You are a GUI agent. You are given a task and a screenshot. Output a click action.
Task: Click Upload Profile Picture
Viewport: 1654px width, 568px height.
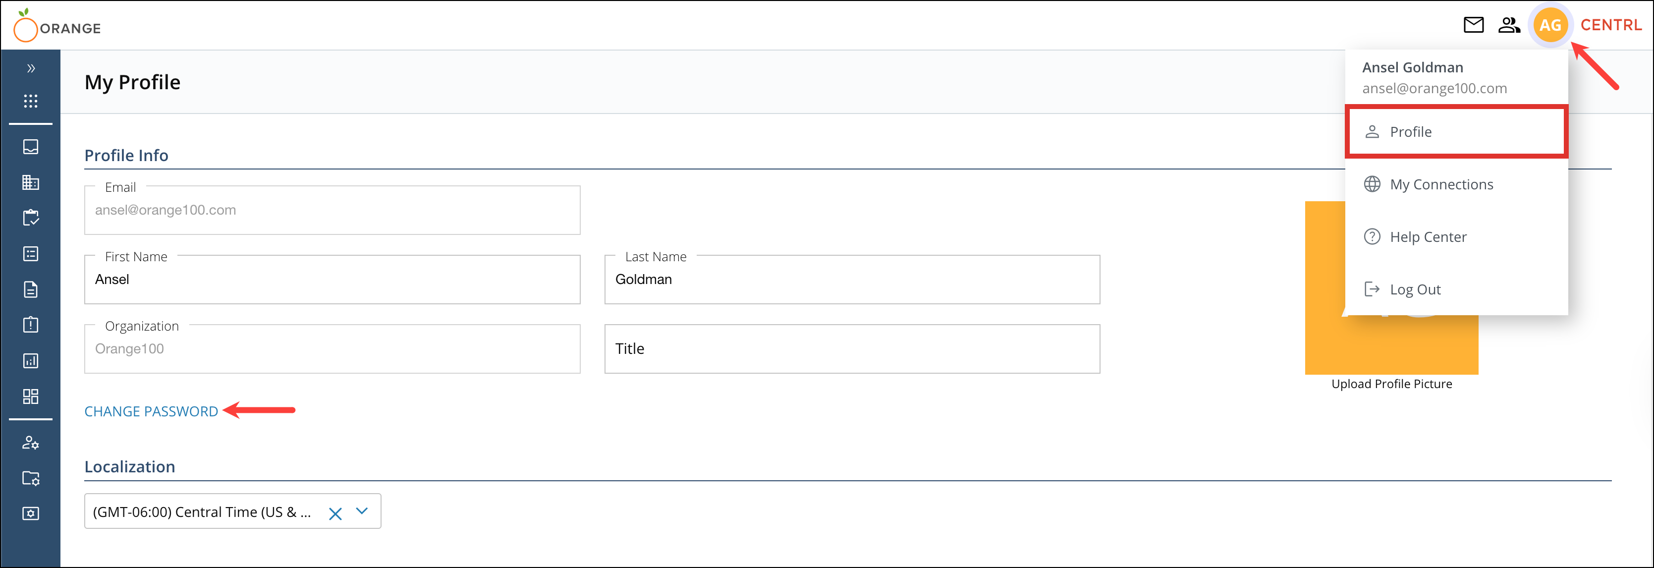[x=1391, y=384]
